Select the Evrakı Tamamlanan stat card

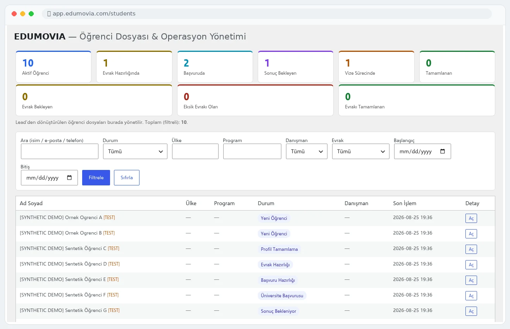coord(417,100)
